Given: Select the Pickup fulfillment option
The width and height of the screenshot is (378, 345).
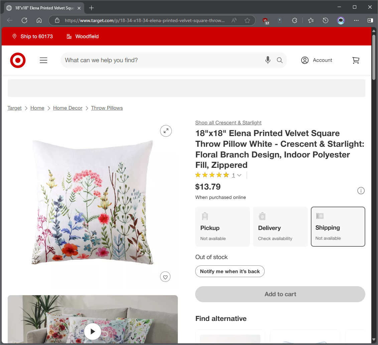Looking at the screenshot, I should click(x=223, y=227).
